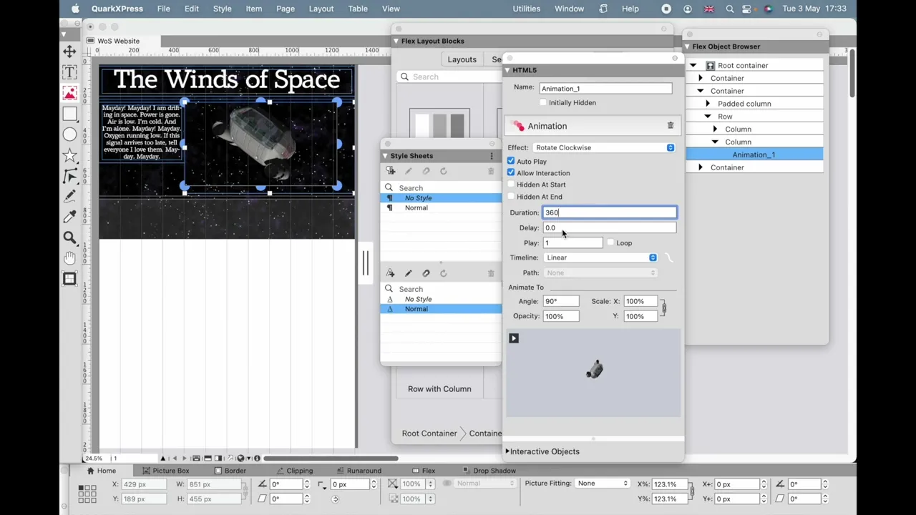Open the Style menu
This screenshot has height=515, width=916.
(x=222, y=9)
